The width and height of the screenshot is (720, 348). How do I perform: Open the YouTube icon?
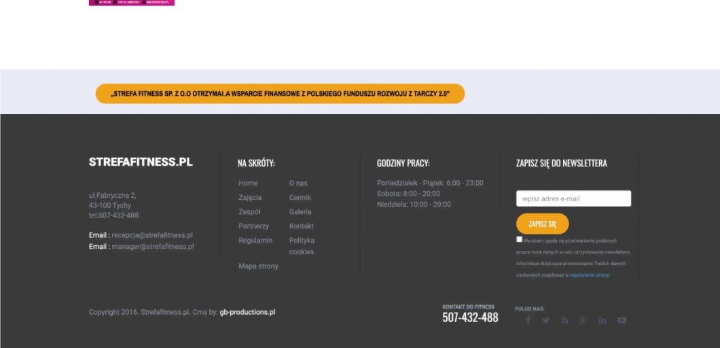click(622, 320)
